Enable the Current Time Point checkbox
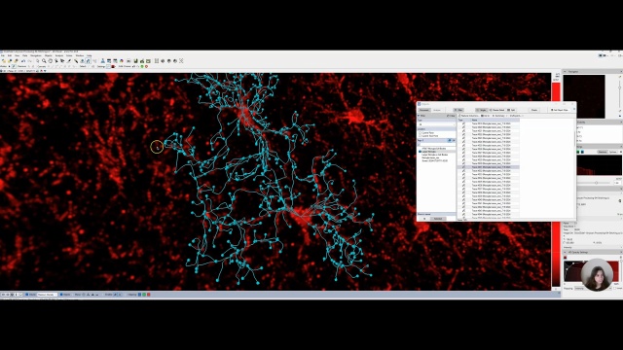The width and height of the screenshot is (623, 350). [420, 136]
